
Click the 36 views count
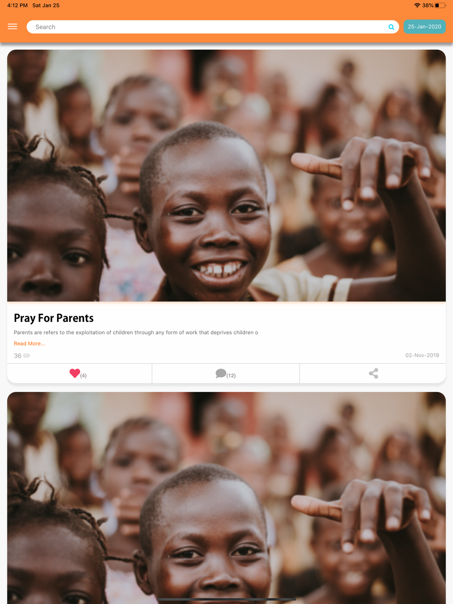point(18,356)
